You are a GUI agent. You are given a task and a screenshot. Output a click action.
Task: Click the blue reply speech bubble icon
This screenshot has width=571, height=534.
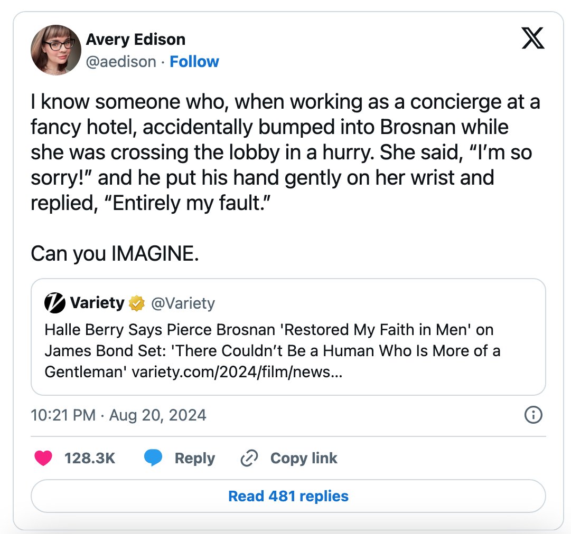coord(153,458)
